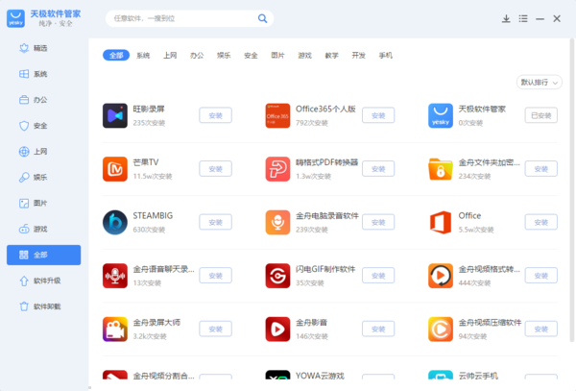Click the 金舟录屏大师 camera icon
This screenshot has width=576, height=391.
(115, 330)
